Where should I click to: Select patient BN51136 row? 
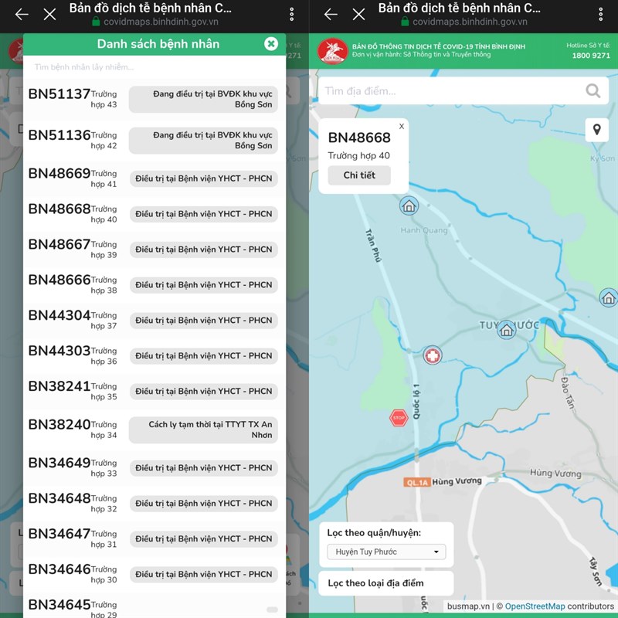pyautogui.click(x=154, y=140)
